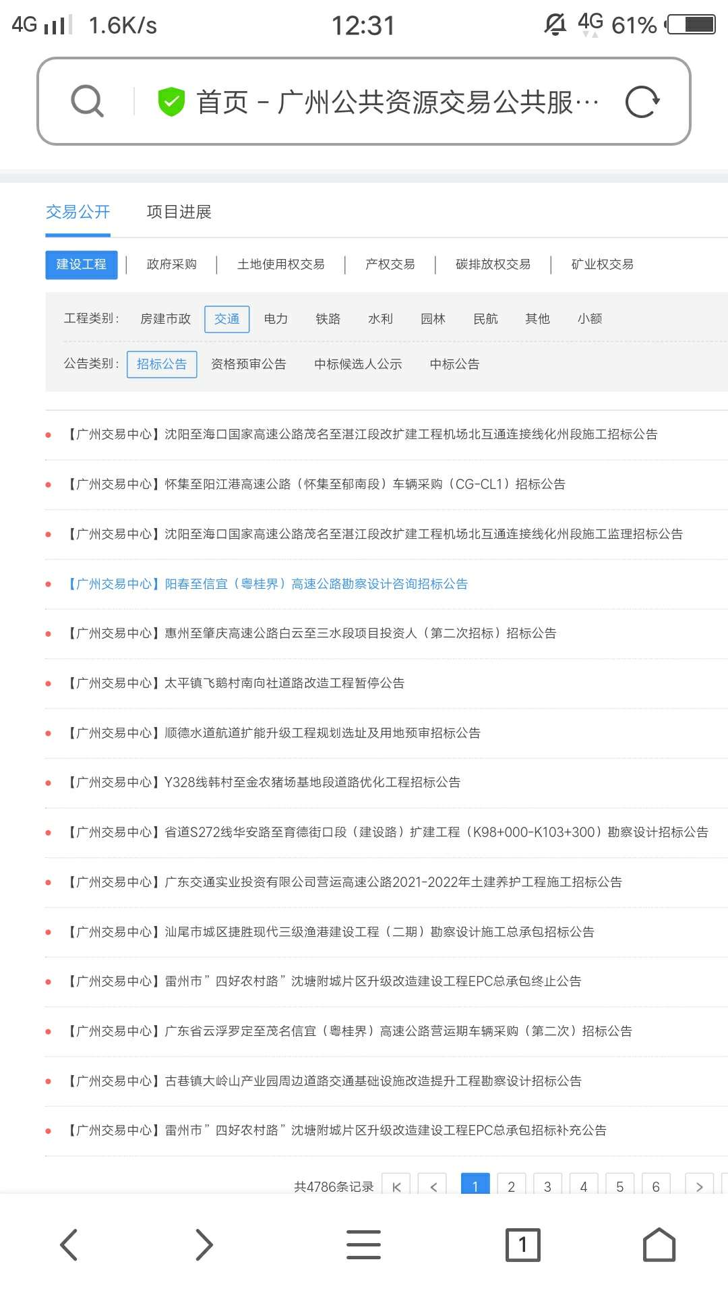The image size is (728, 1295).
Task: Select the 招标公告 announcement type filter
Action: [162, 364]
